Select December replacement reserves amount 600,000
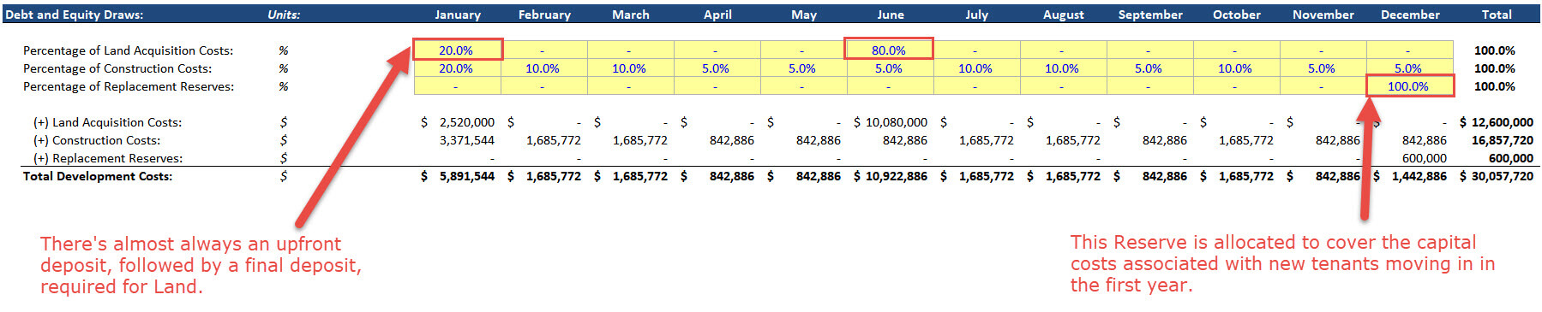 point(1424,158)
